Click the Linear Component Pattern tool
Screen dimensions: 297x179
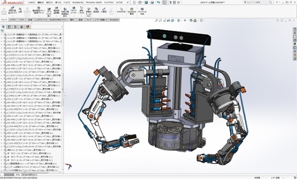(x=39, y=10)
